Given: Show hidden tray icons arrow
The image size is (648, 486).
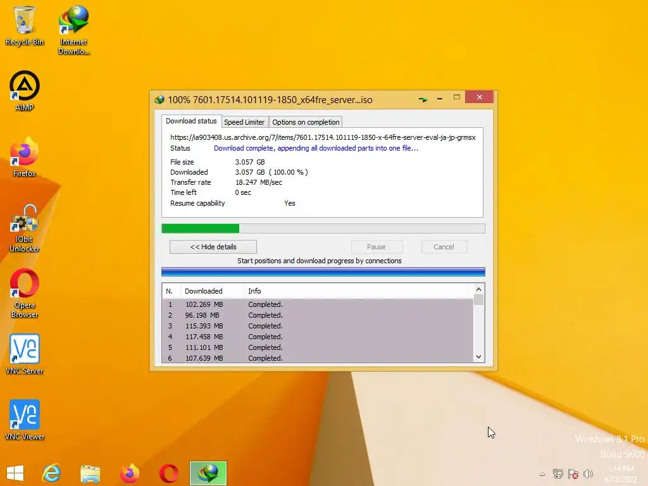Looking at the screenshot, I should (x=542, y=474).
